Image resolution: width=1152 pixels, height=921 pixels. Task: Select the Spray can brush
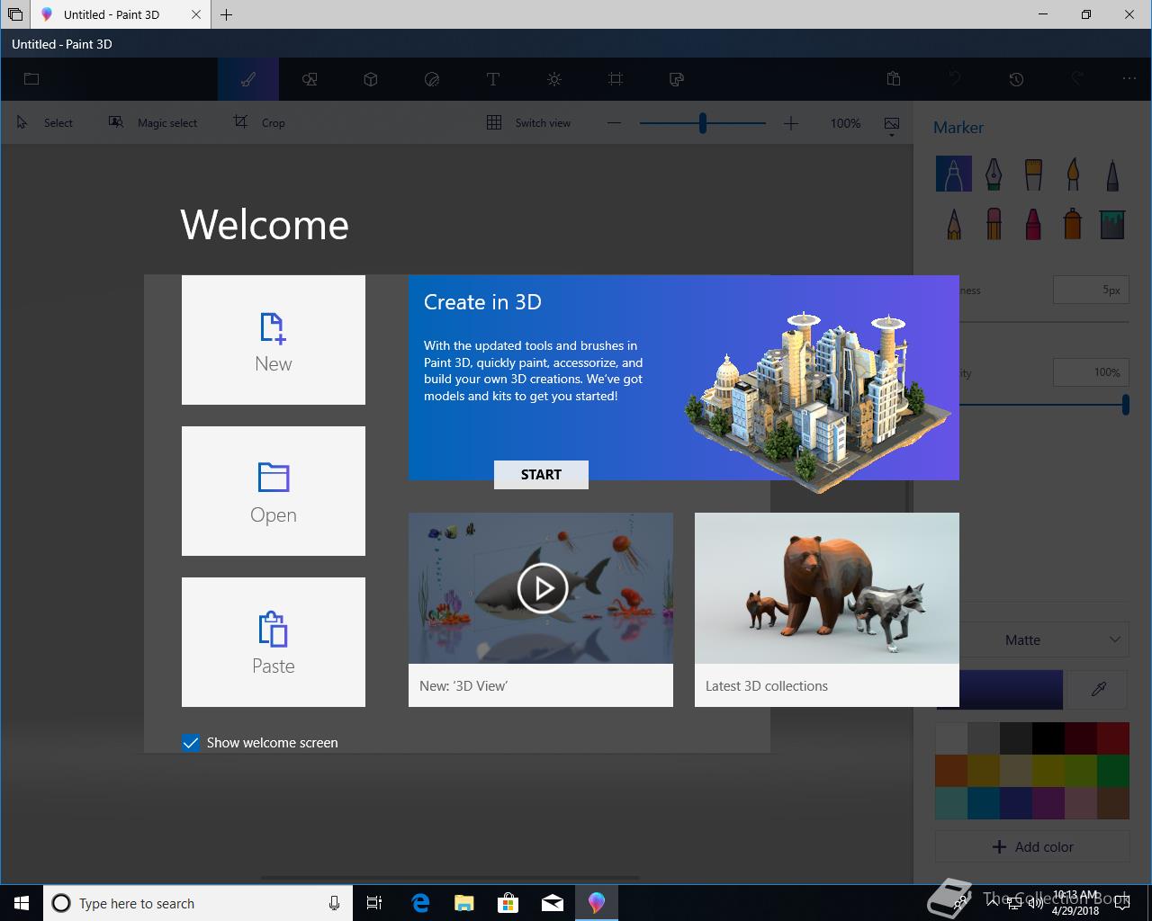1073,224
